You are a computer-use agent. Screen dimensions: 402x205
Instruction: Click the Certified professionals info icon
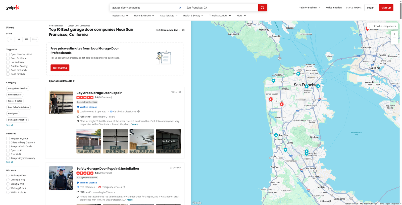pyautogui.click(x=138, y=112)
